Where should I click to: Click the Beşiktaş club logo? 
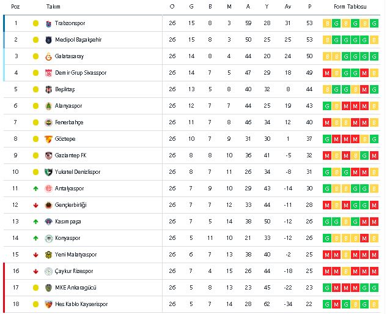click(x=49, y=89)
